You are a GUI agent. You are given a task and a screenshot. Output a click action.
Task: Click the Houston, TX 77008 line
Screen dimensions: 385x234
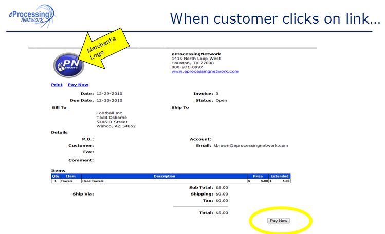[192, 63]
